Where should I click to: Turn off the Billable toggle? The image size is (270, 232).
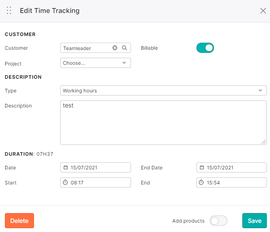[x=205, y=48]
